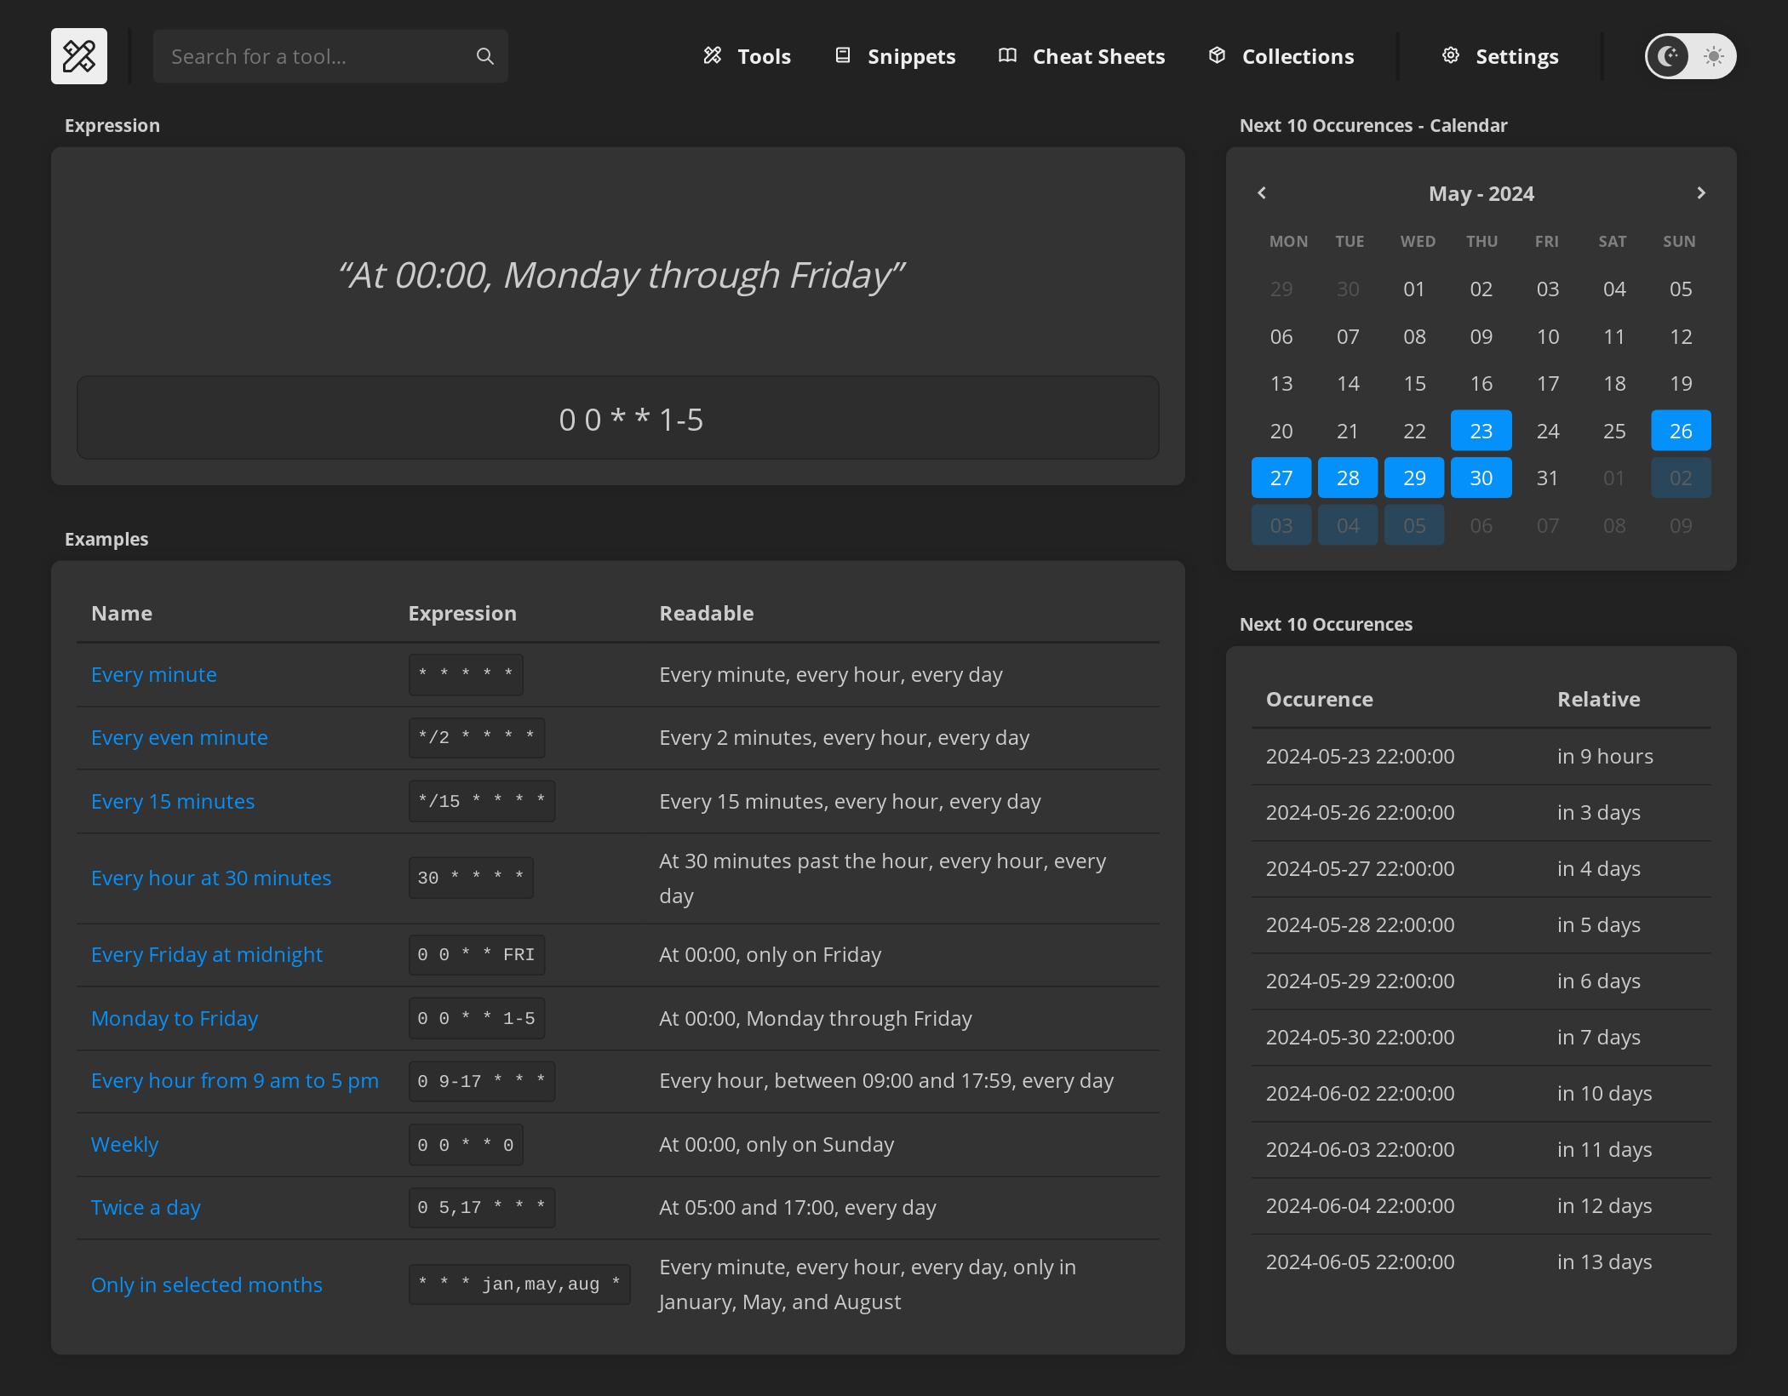The height and width of the screenshot is (1396, 1788).
Task: Select the Every 15 minutes example
Action: tap(173, 801)
